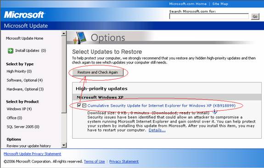Click the sidebar Options heading
Screen dimensions: 264x168
14,139
